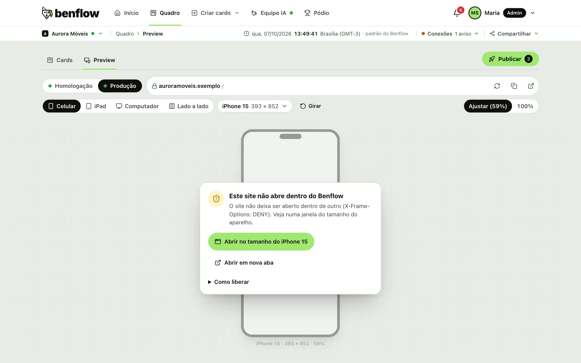Image resolution: width=581 pixels, height=363 pixels.
Task: Expand the user account menu chevron
Action: pyautogui.click(x=533, y=13)
